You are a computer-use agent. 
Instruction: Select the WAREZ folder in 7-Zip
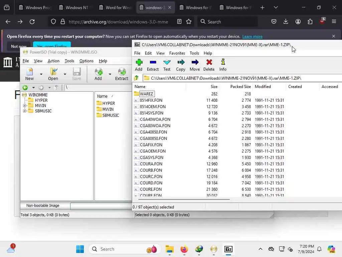click(147, 94)
